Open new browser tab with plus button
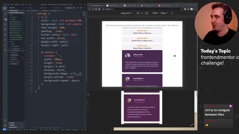Image resolution: width=239 pixels, height=134 pixels. point(177,6)
